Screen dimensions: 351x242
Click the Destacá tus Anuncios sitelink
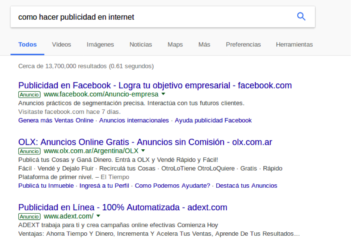click(247, 186)
